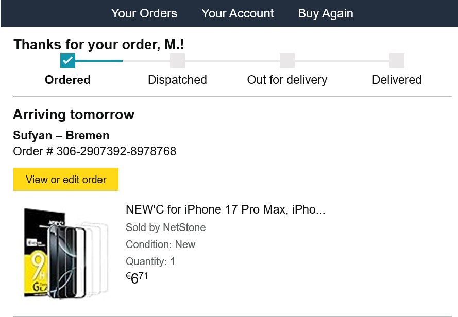Open the screen protector product thumbnail
This screenshot has height=317, width=458.
(x=66, y=252)
